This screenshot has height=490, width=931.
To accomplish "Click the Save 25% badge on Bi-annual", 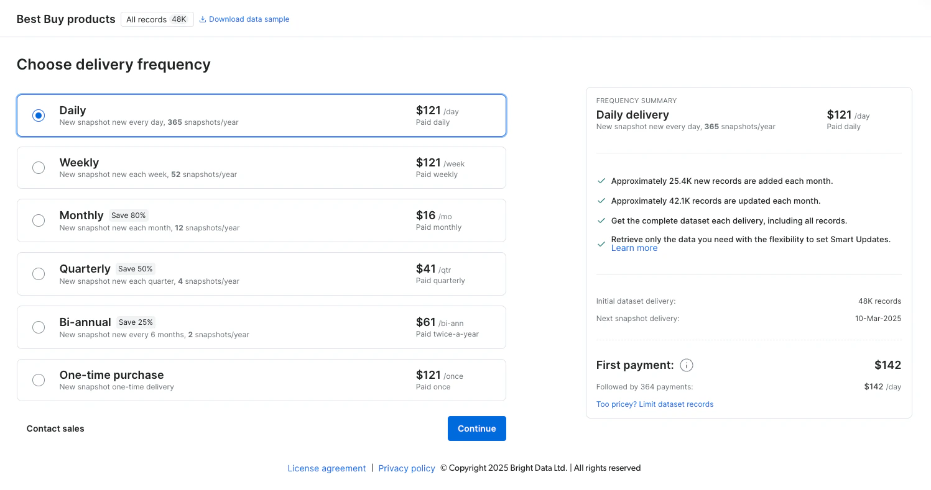I will (x=136, y=322).
